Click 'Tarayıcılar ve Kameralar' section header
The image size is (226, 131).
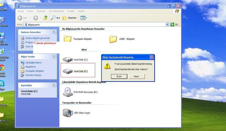coord(77,103)
